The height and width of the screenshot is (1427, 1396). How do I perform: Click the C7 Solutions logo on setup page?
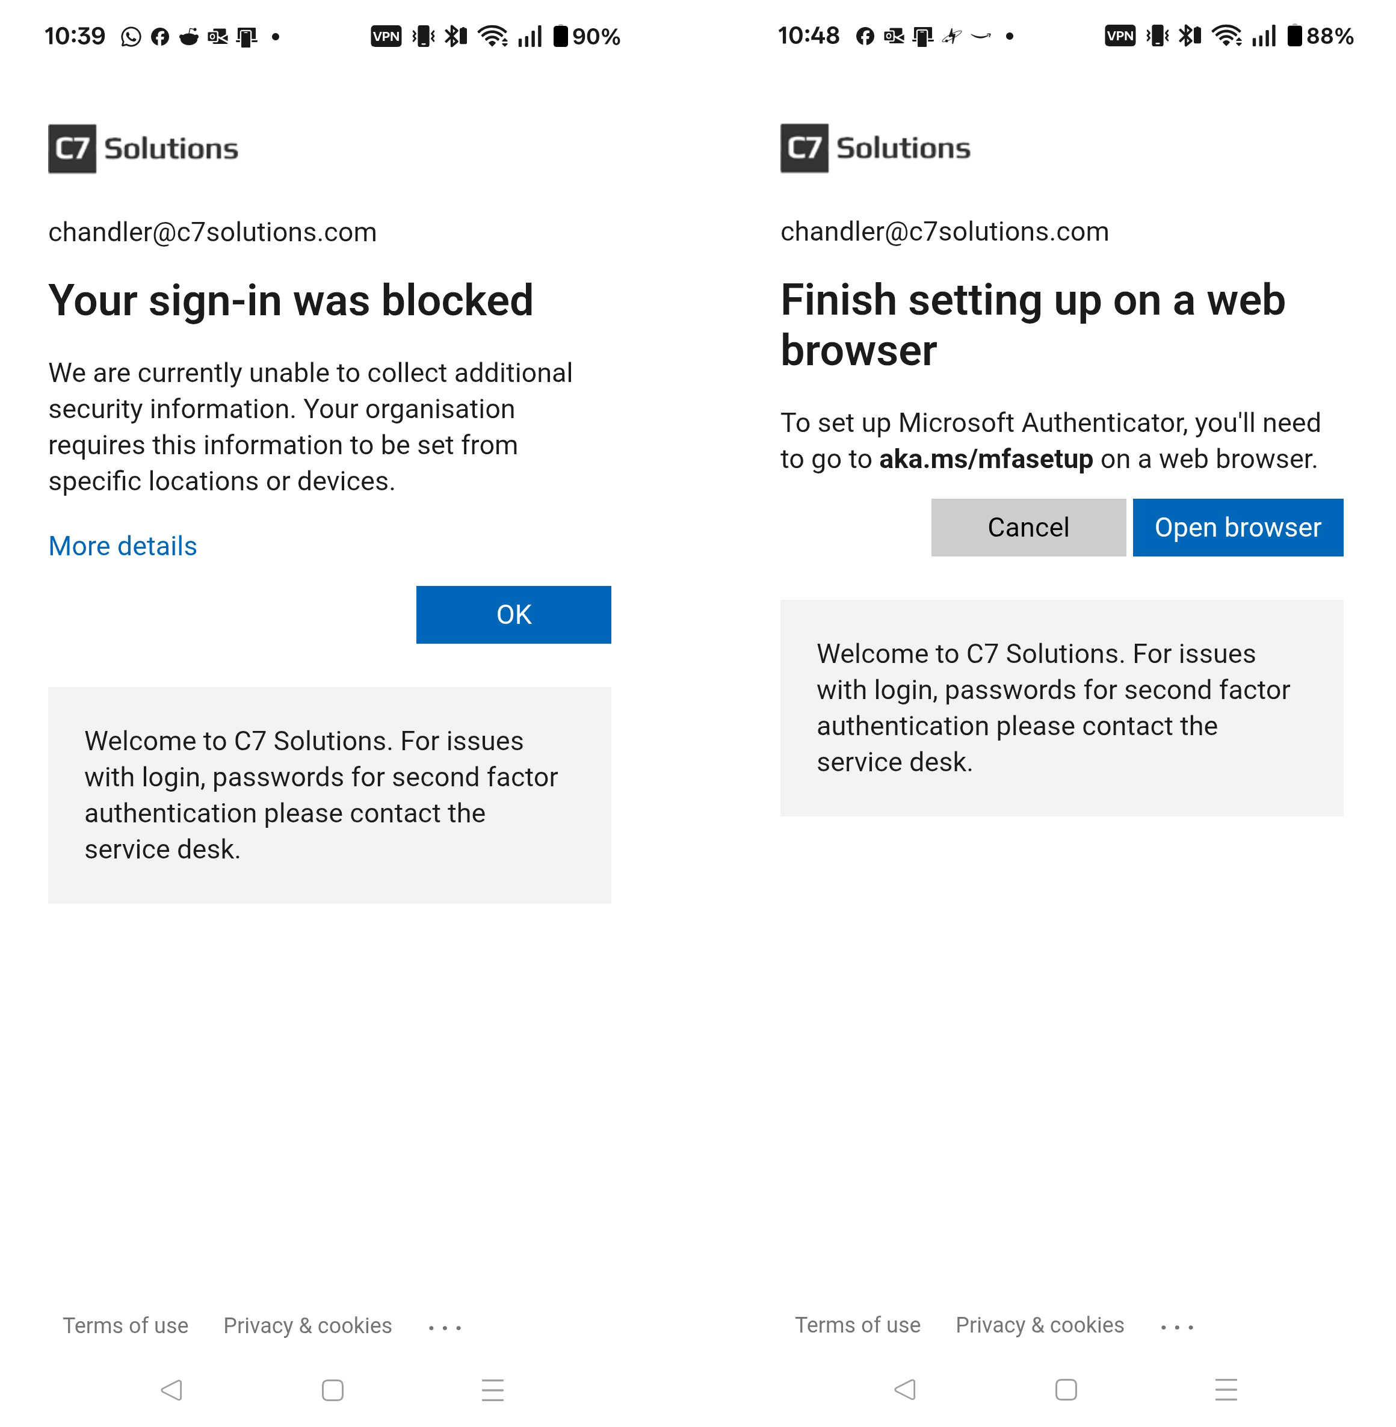coord(876,148)
